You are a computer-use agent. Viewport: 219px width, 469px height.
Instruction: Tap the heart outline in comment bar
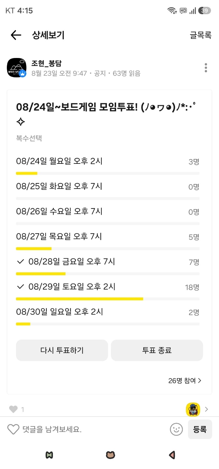[x=13, y=429]
